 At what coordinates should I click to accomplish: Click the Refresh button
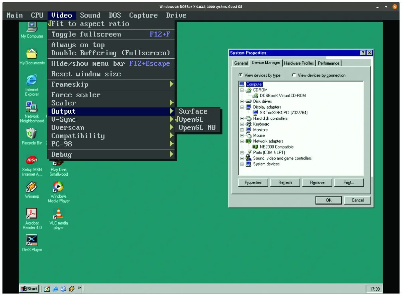click(285, 183)
